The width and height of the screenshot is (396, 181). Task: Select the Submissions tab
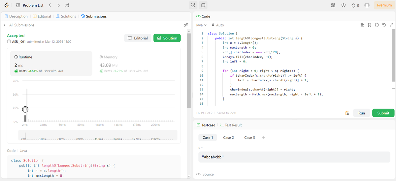click(x=94, y=16)
